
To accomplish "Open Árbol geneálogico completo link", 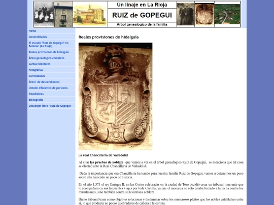I will pos(47,58).
